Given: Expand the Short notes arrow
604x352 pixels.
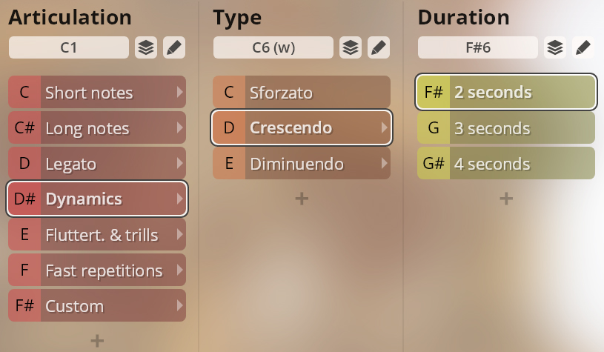Looking at the screenshot, I should [179, 93].
